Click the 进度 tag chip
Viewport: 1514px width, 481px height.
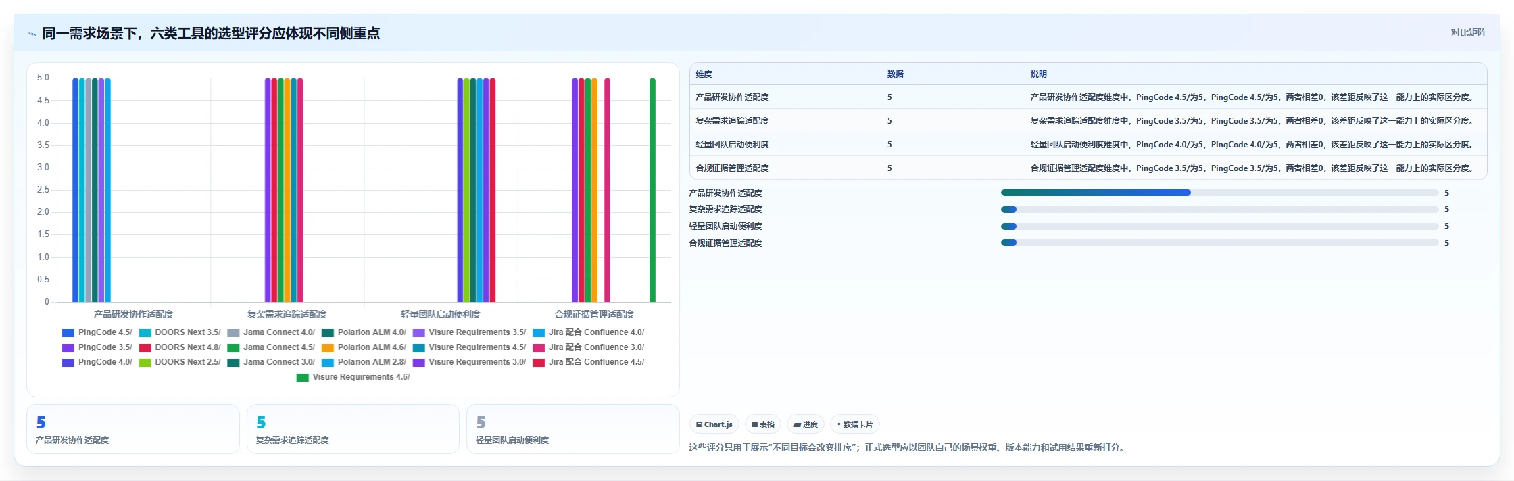click(806, 424)
